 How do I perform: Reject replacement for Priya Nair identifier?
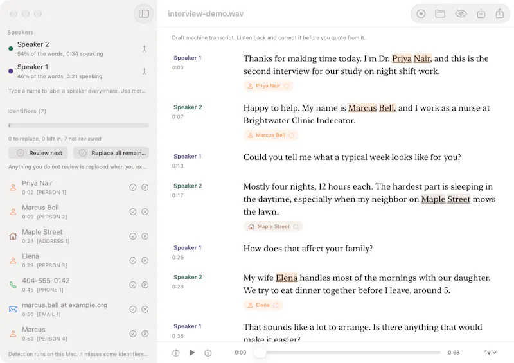tap(145, 187)
